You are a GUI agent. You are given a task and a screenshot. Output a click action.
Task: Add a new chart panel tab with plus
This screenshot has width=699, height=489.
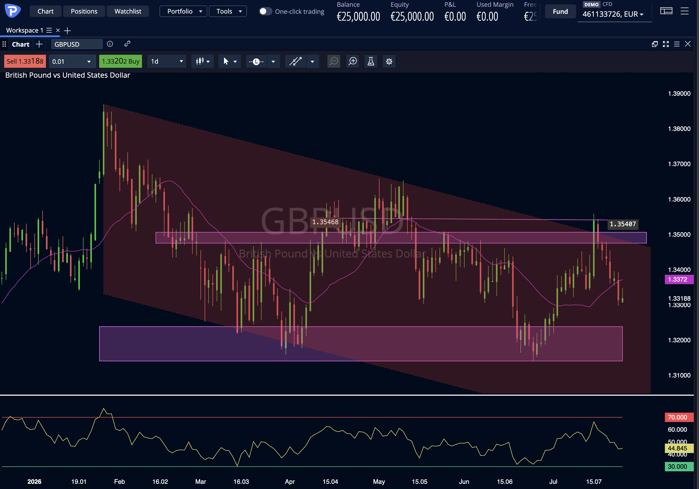tap(39, 44)
